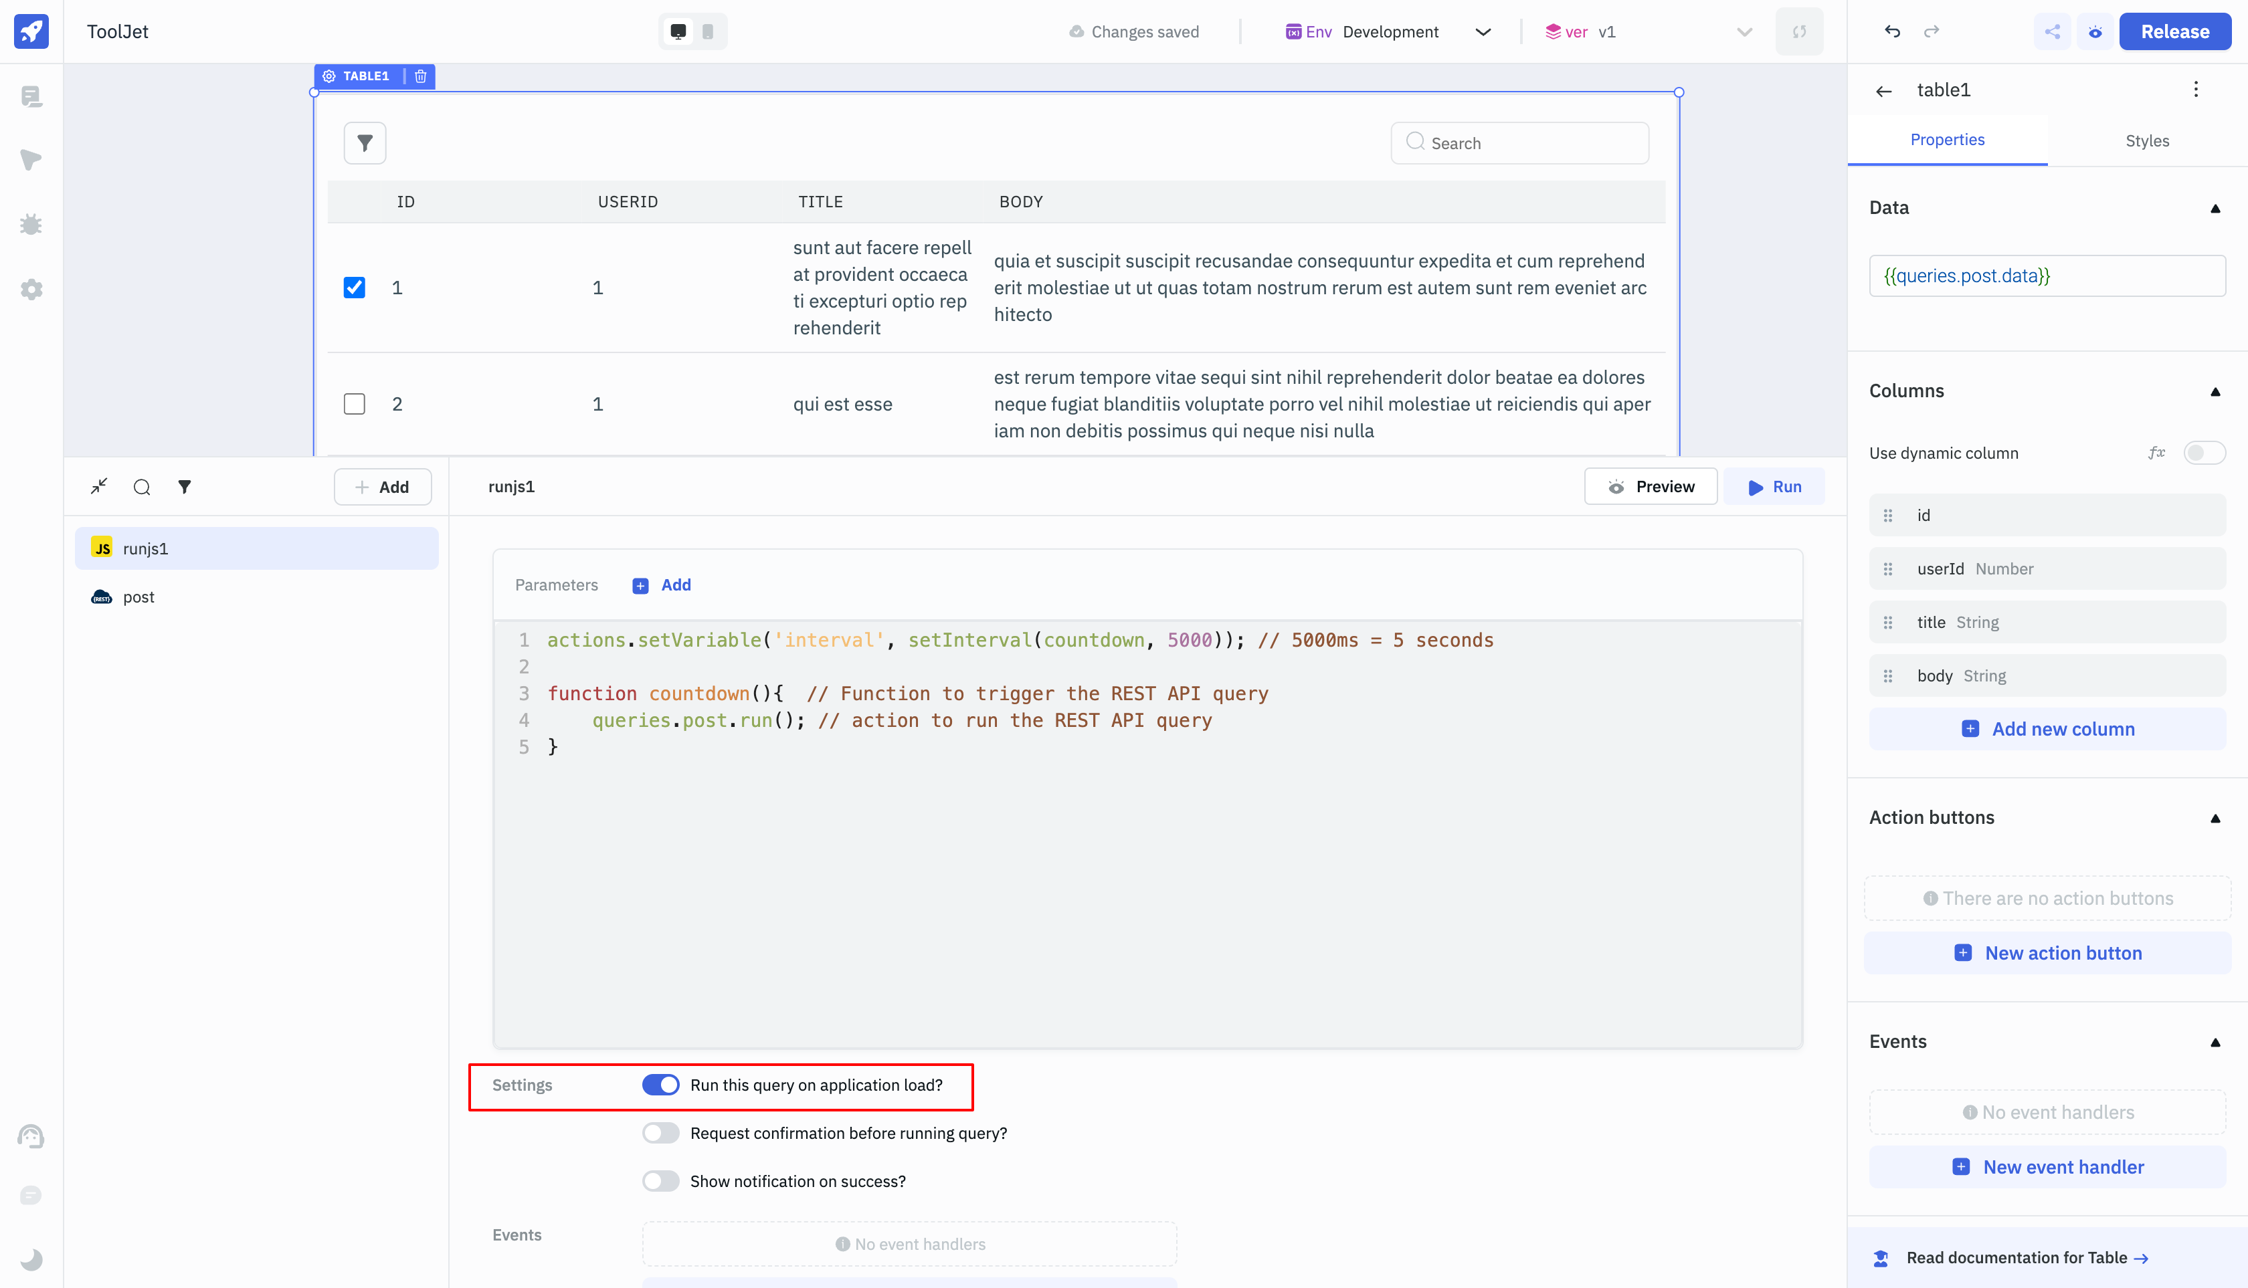Collapse the query panel with the arrows icon
This screenshot has height=1288, width=2248.
coord(99,487)
